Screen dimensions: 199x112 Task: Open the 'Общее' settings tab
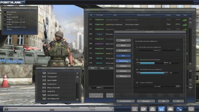123,40
